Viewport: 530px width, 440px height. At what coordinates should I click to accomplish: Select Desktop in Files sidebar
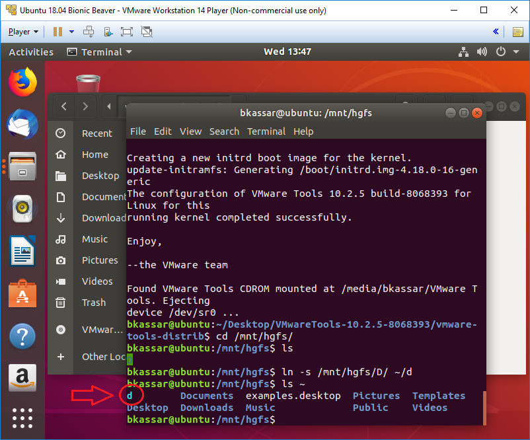pyautogui.click(x=87, y=176)
